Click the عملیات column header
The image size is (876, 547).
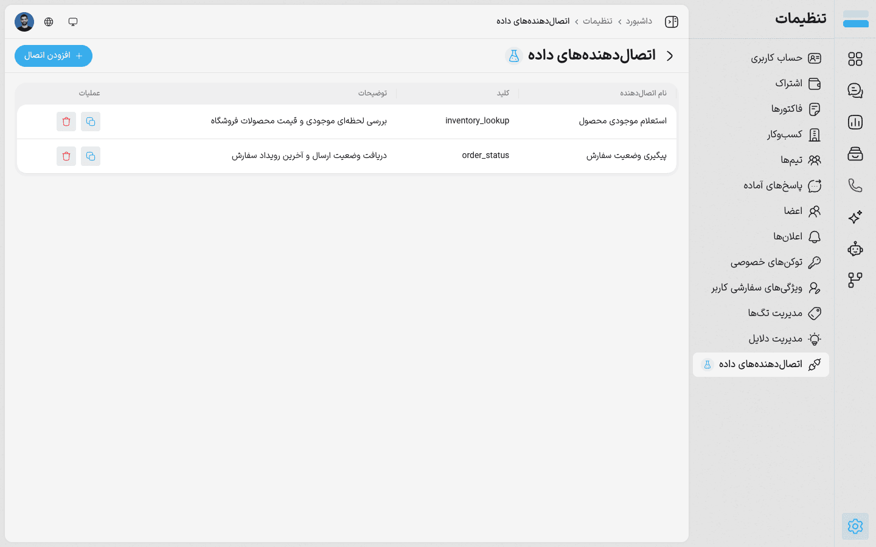click(89, 93)
